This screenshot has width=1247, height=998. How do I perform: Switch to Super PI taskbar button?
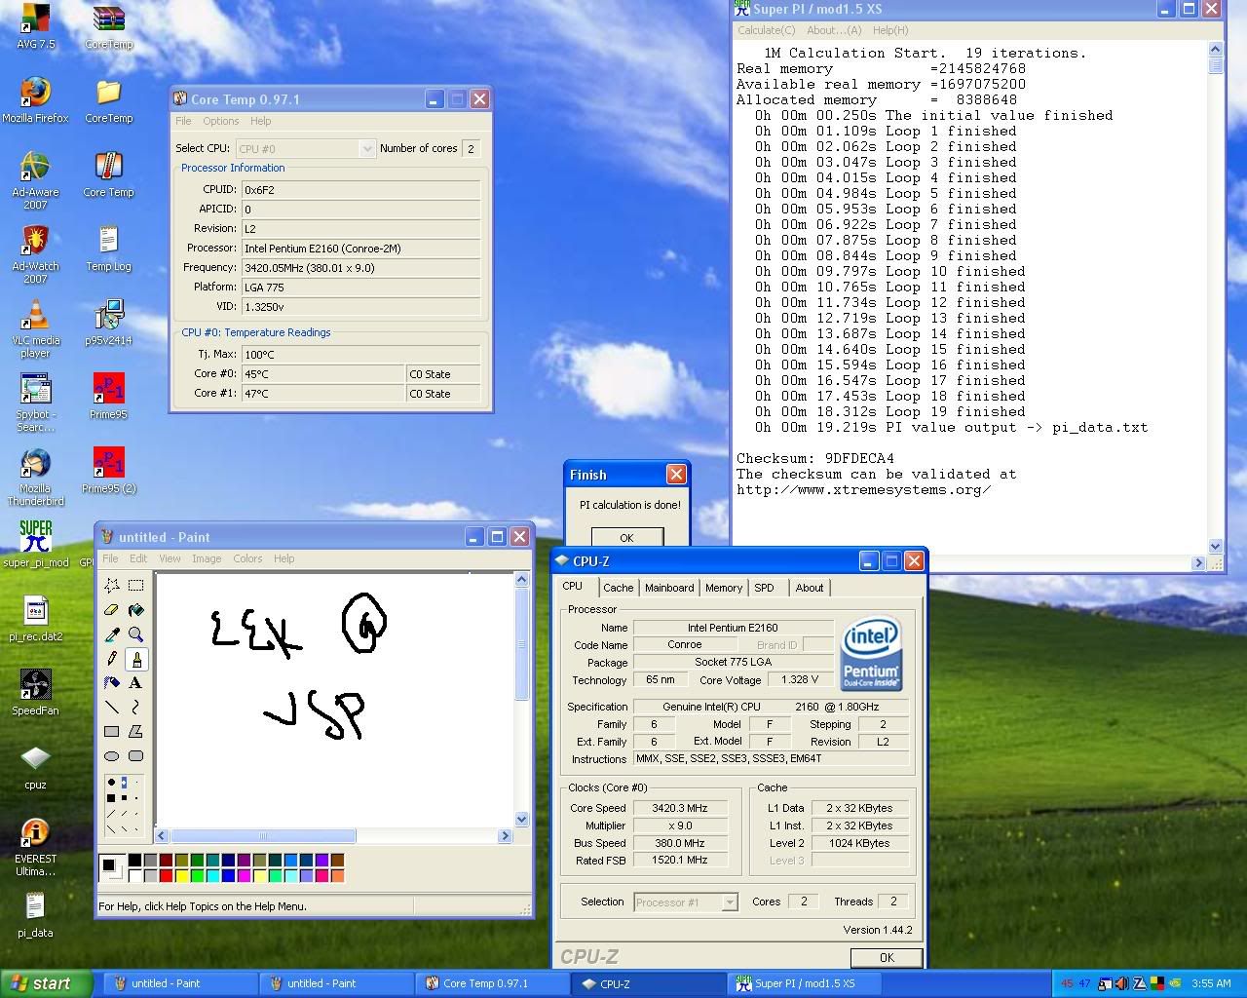click(x=804, y=983)
